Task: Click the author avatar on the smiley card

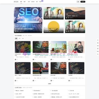Action: (x=45, y=31)
